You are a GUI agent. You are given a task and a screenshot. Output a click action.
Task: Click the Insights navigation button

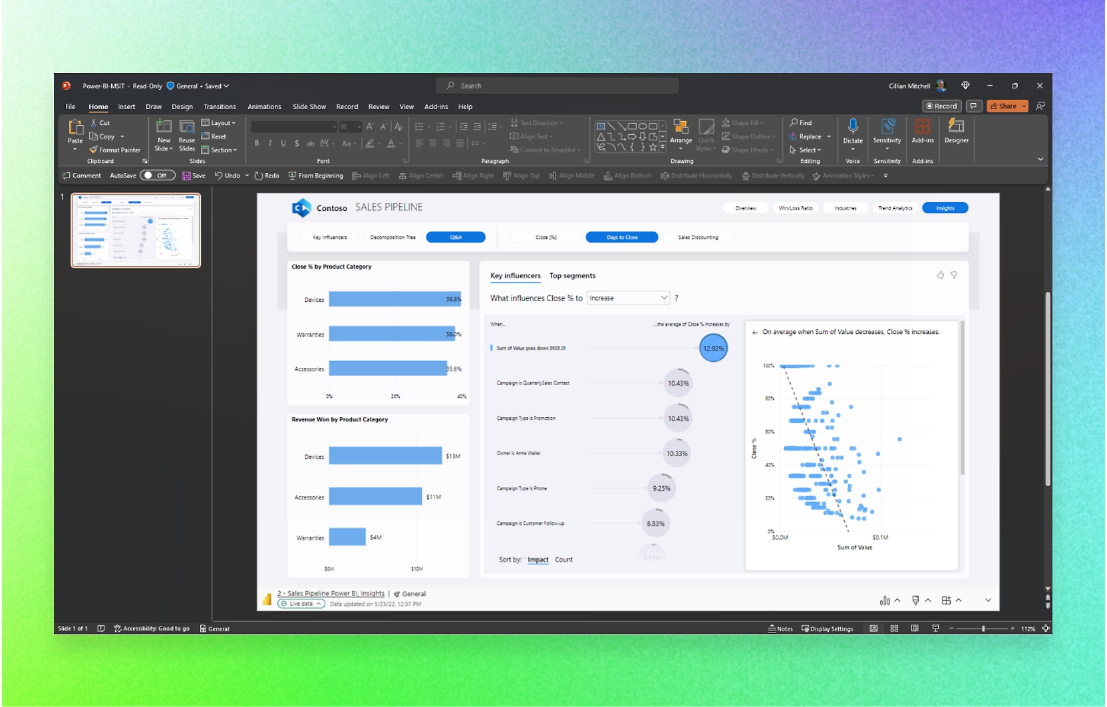pos(945,208)
